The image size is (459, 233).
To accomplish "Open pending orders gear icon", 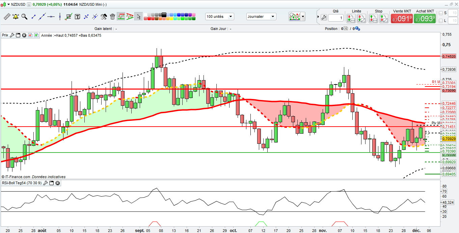I will click(358, 29).
